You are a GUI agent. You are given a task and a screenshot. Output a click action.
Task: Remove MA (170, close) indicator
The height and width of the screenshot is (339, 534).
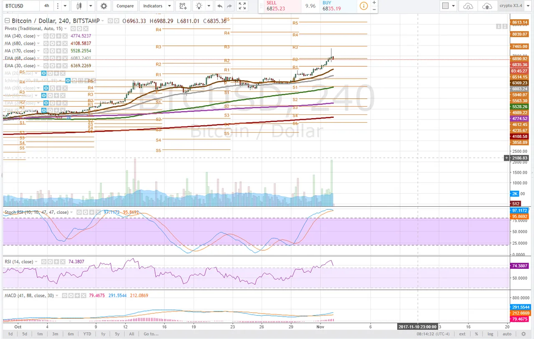(x=65, y=51)
